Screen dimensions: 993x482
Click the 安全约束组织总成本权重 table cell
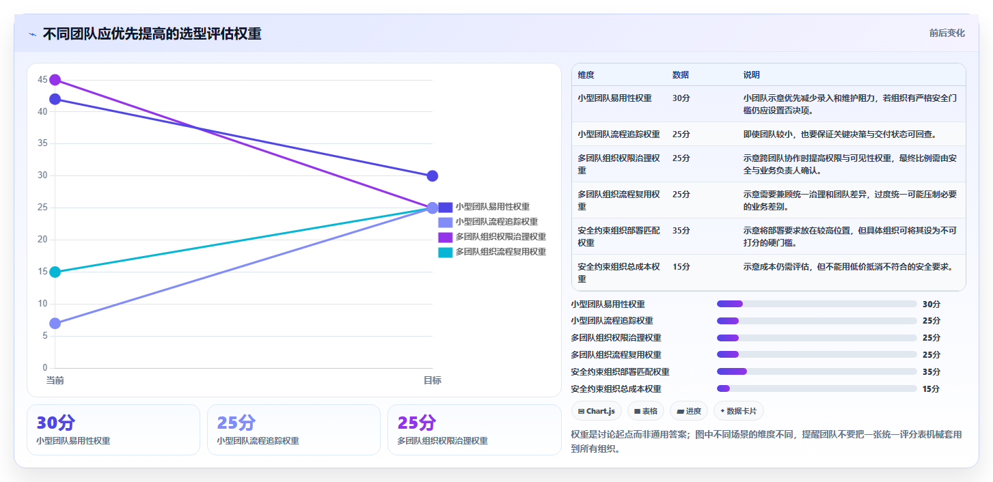pyautogui.click(x=618, y=272)
